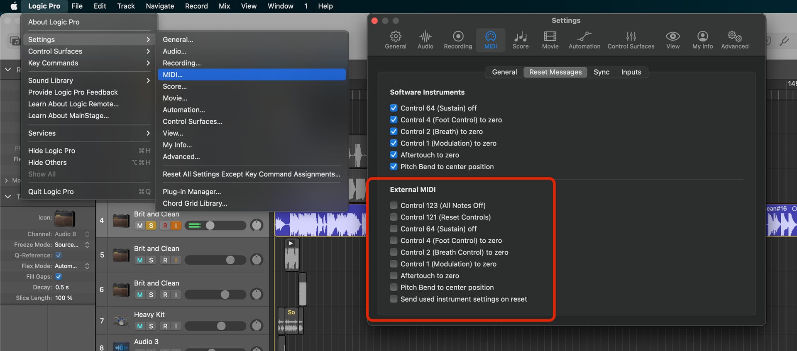Uncheck software Pitch Bend to center position
Screen dimensions: 797x351
(394, 166)
